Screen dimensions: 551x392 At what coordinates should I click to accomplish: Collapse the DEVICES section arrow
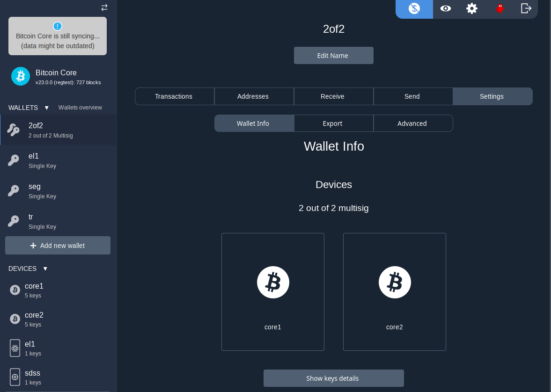45,269
